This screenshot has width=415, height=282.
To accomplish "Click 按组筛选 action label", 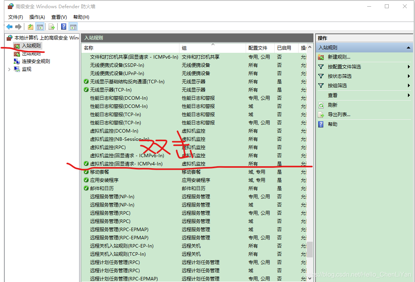I will pyautogui.click(x=337, y=86).
